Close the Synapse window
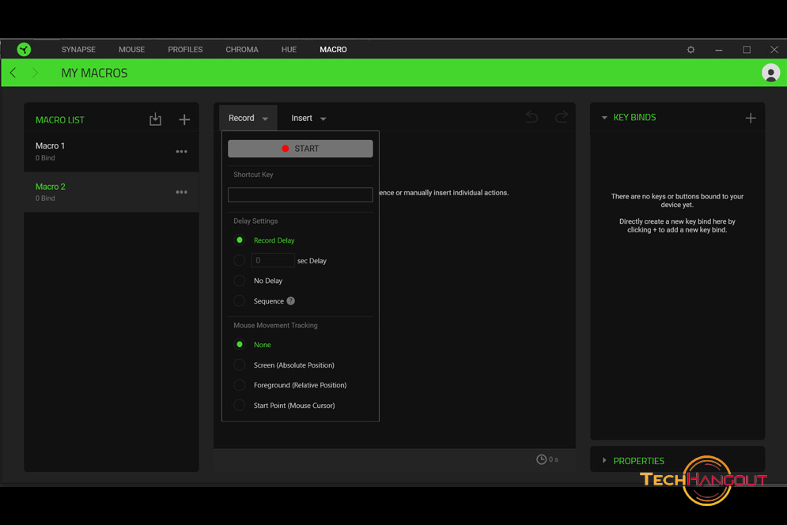 774,50
